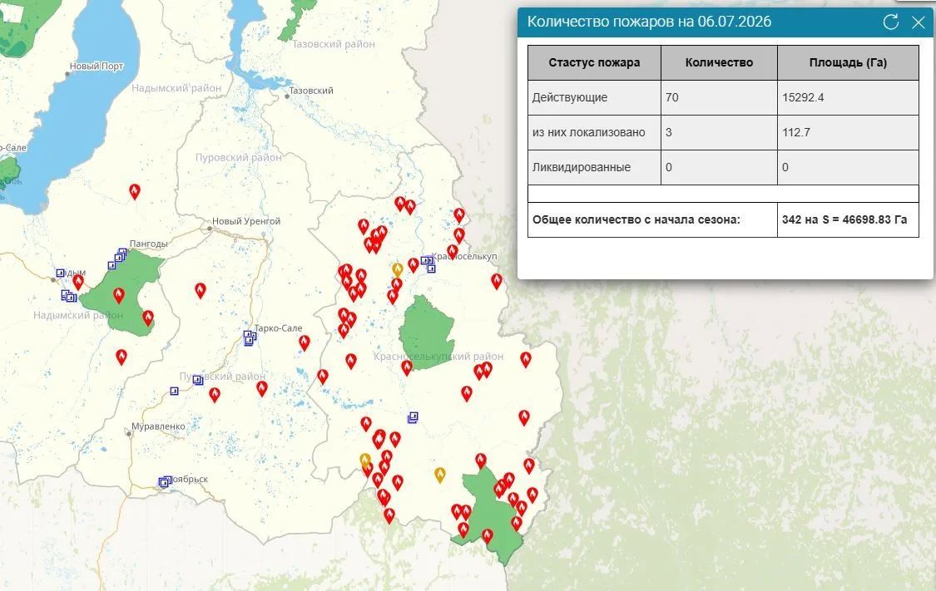Select the yellow fire marker west of Красноселькуп
The image size is (936, 591).
coord(398,269)
